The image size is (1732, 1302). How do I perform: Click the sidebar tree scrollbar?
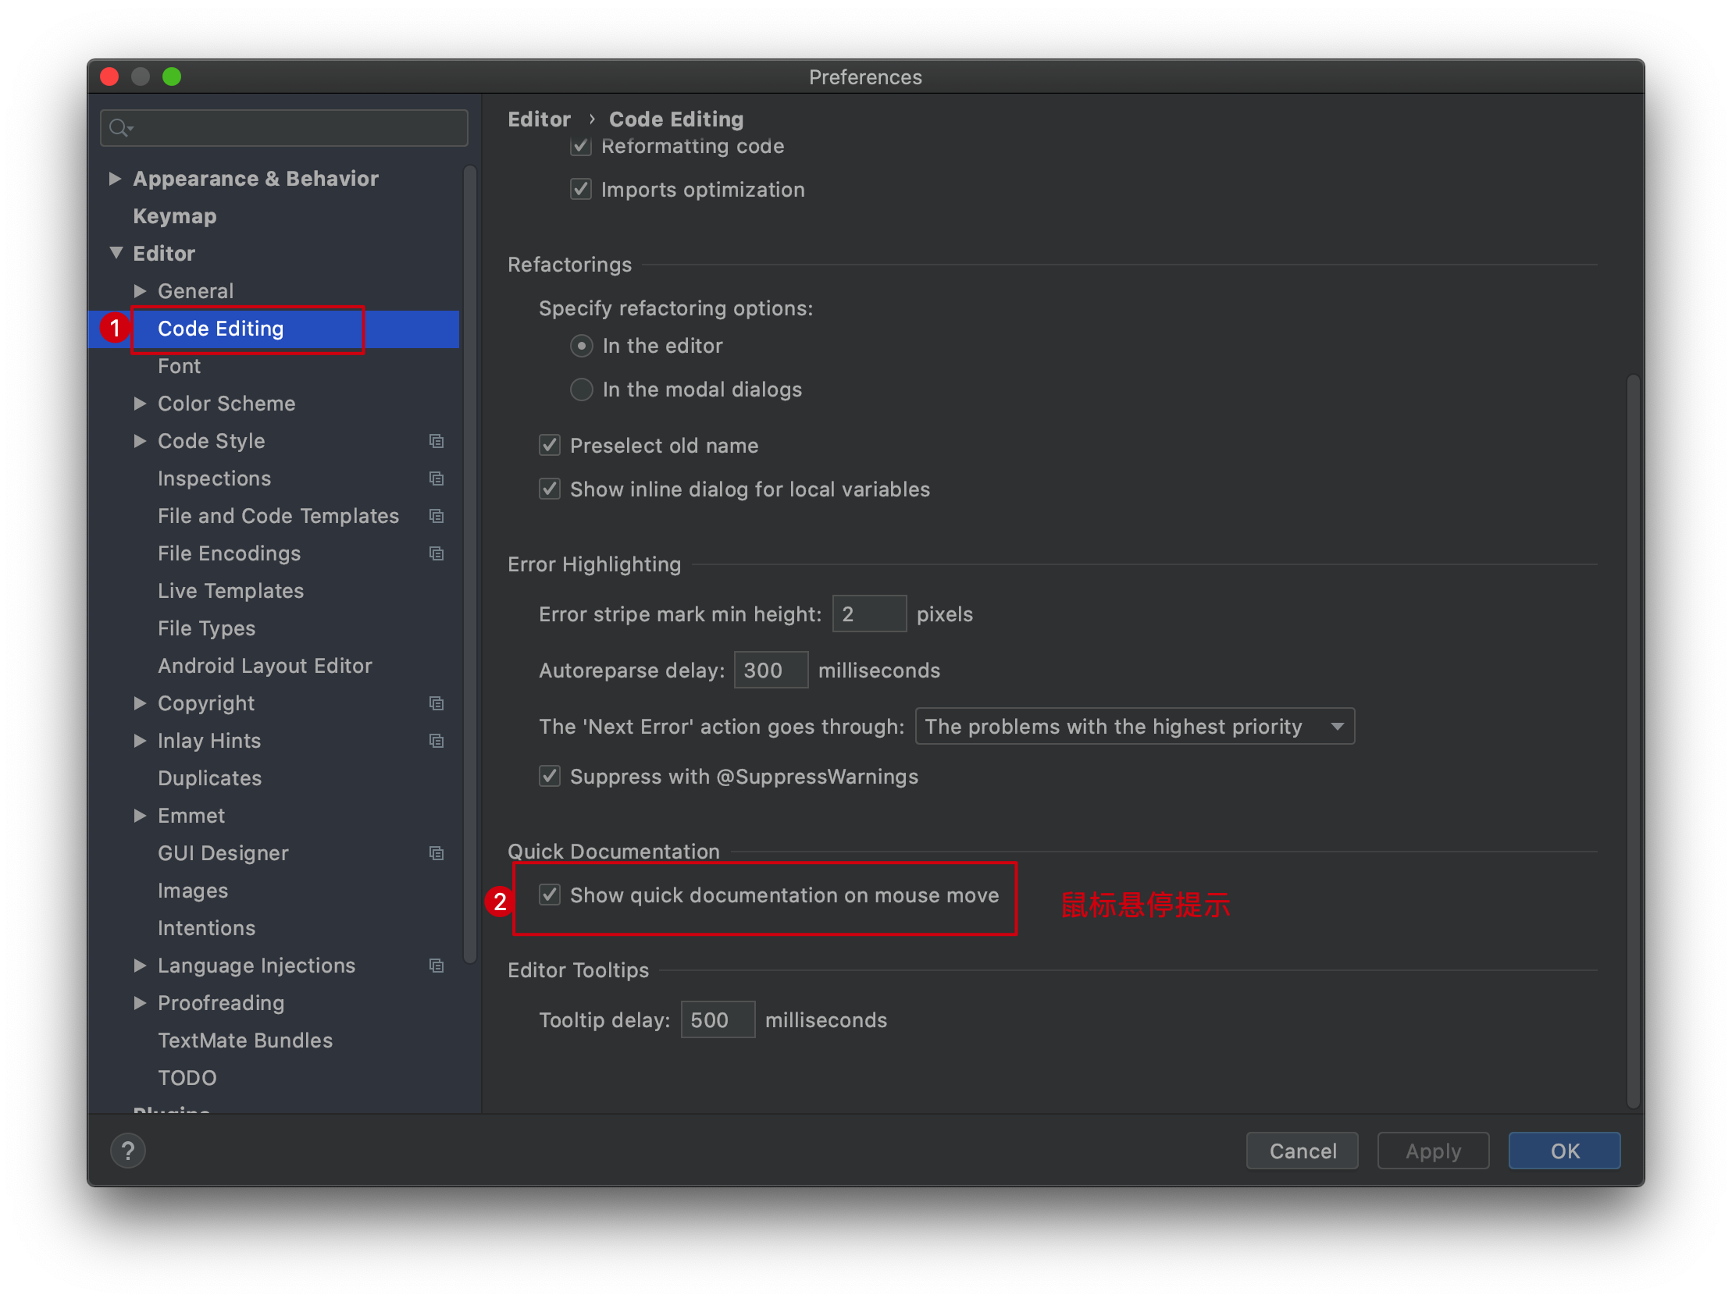(x=470, y=564)
